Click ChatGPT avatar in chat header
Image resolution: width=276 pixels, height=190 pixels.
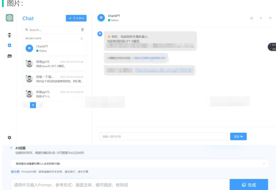pyautogui.click(x=101, y=18)
